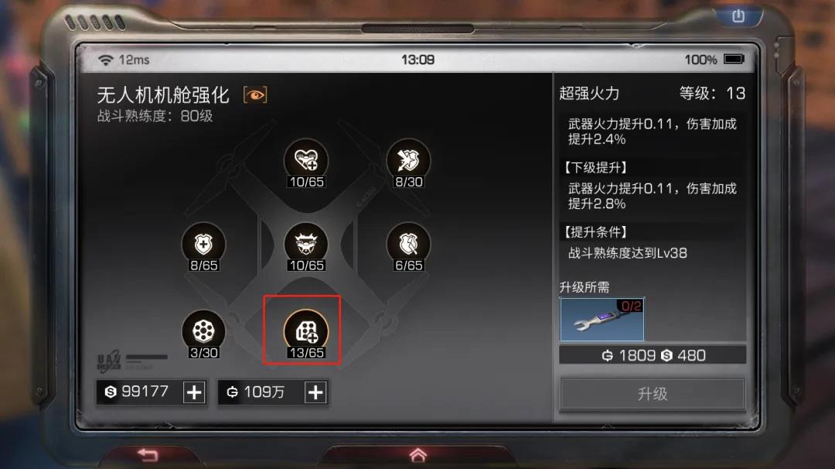Tap the red back arrow button

point(148,455)
